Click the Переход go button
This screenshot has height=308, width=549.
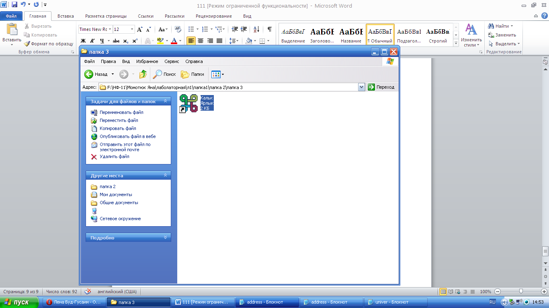click(381, 87)
